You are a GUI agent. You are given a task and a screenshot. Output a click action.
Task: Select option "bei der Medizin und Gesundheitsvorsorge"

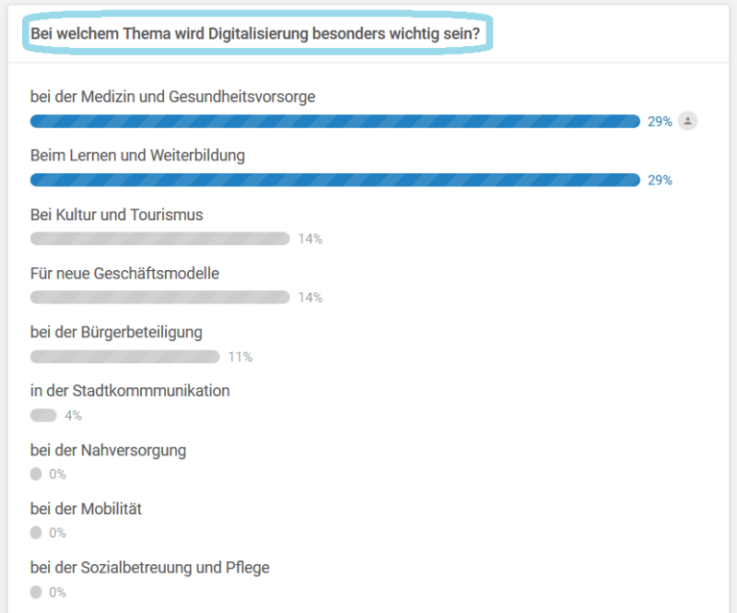173,97
